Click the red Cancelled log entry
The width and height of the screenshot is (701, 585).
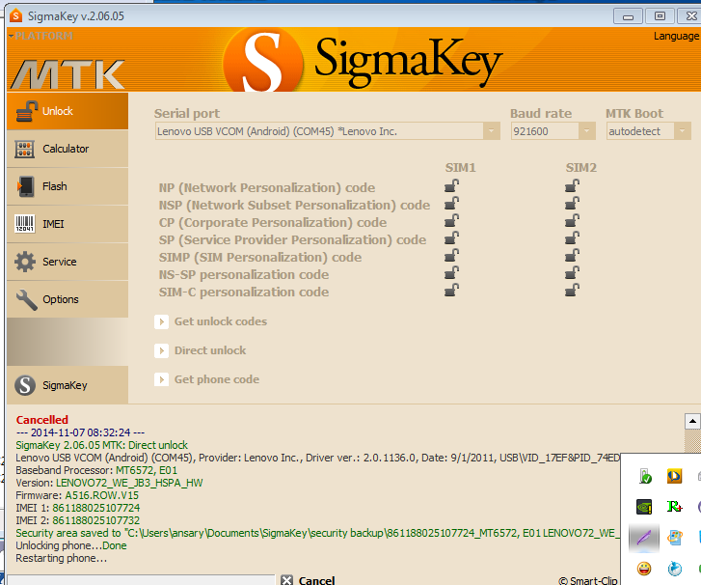point(42,420)
